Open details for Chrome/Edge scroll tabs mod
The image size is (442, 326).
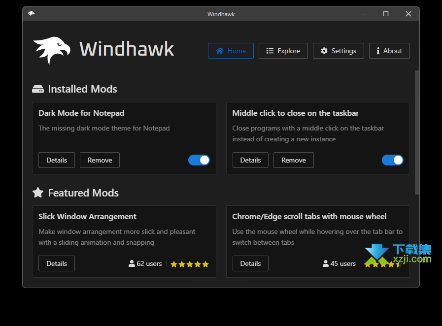250,263
